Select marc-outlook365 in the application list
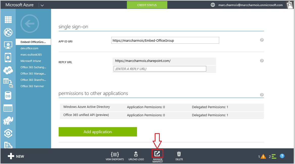The height and width of the screenshot is (164, 295). pos(31,55)
